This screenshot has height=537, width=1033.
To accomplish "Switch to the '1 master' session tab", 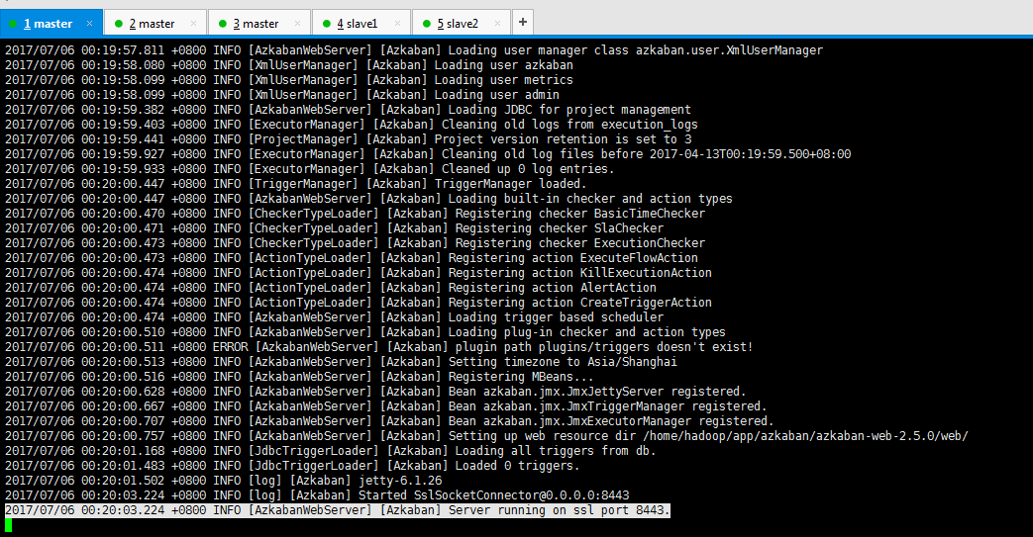I will coord(52,23).
